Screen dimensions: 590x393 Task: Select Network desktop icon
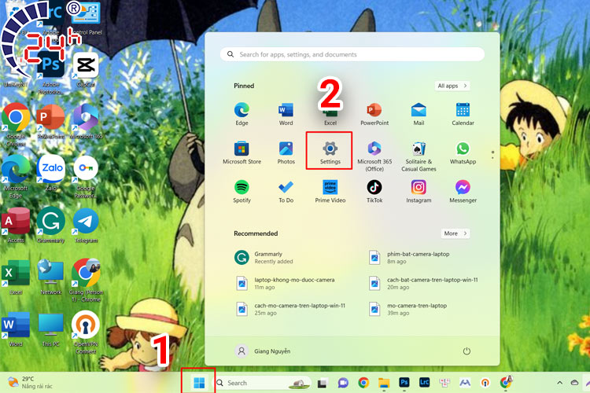coord(51,277)
